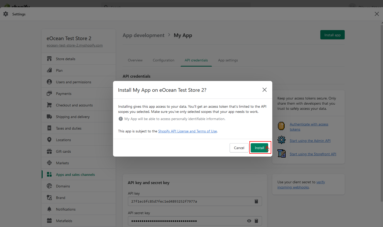Cancel the app installation dialog
This screenshot has height=227, width=383.
(x=239, y=148)
